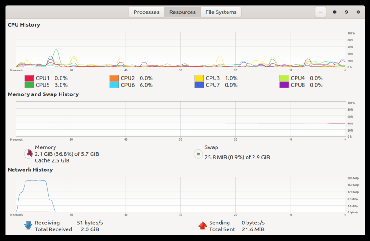Viewport: 370px width, 241px height.
Task: Select the Resources tab
Action: [182, 12]
